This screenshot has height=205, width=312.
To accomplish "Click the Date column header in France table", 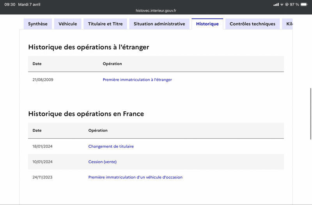I will [x=37, y=130].
